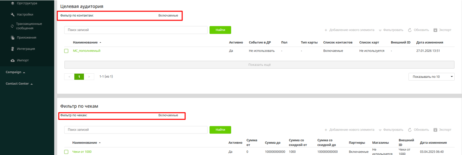Check the Чеки от 1000 row checkbox
This screenshot has width=462, height=155.
[x=66, y=152]
